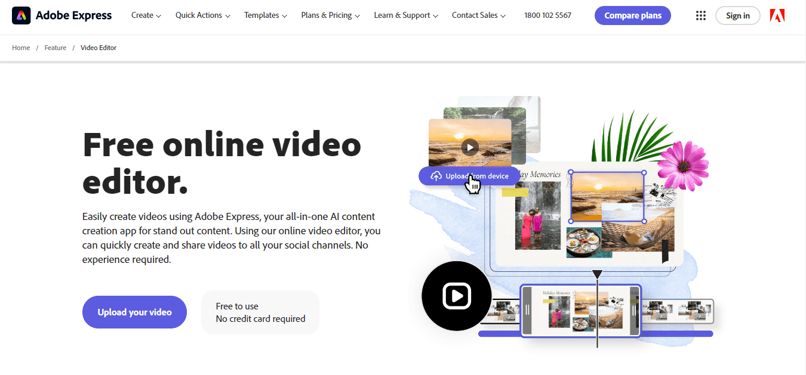Click the Adobe Express logo icon
Screen dimensions: 806x375
pyautogui.click(x=21, y=16)
